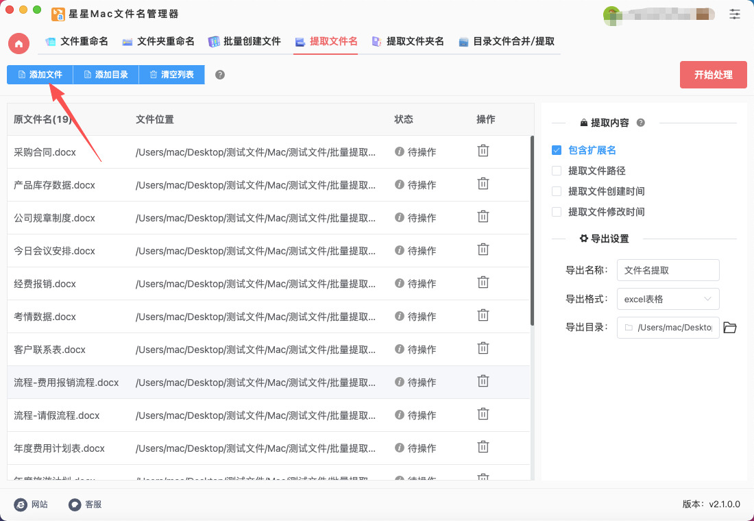Delete the 采购合同.docx row with trash icon
Screen dimensions: 754x521
click(x=483, y=151)
